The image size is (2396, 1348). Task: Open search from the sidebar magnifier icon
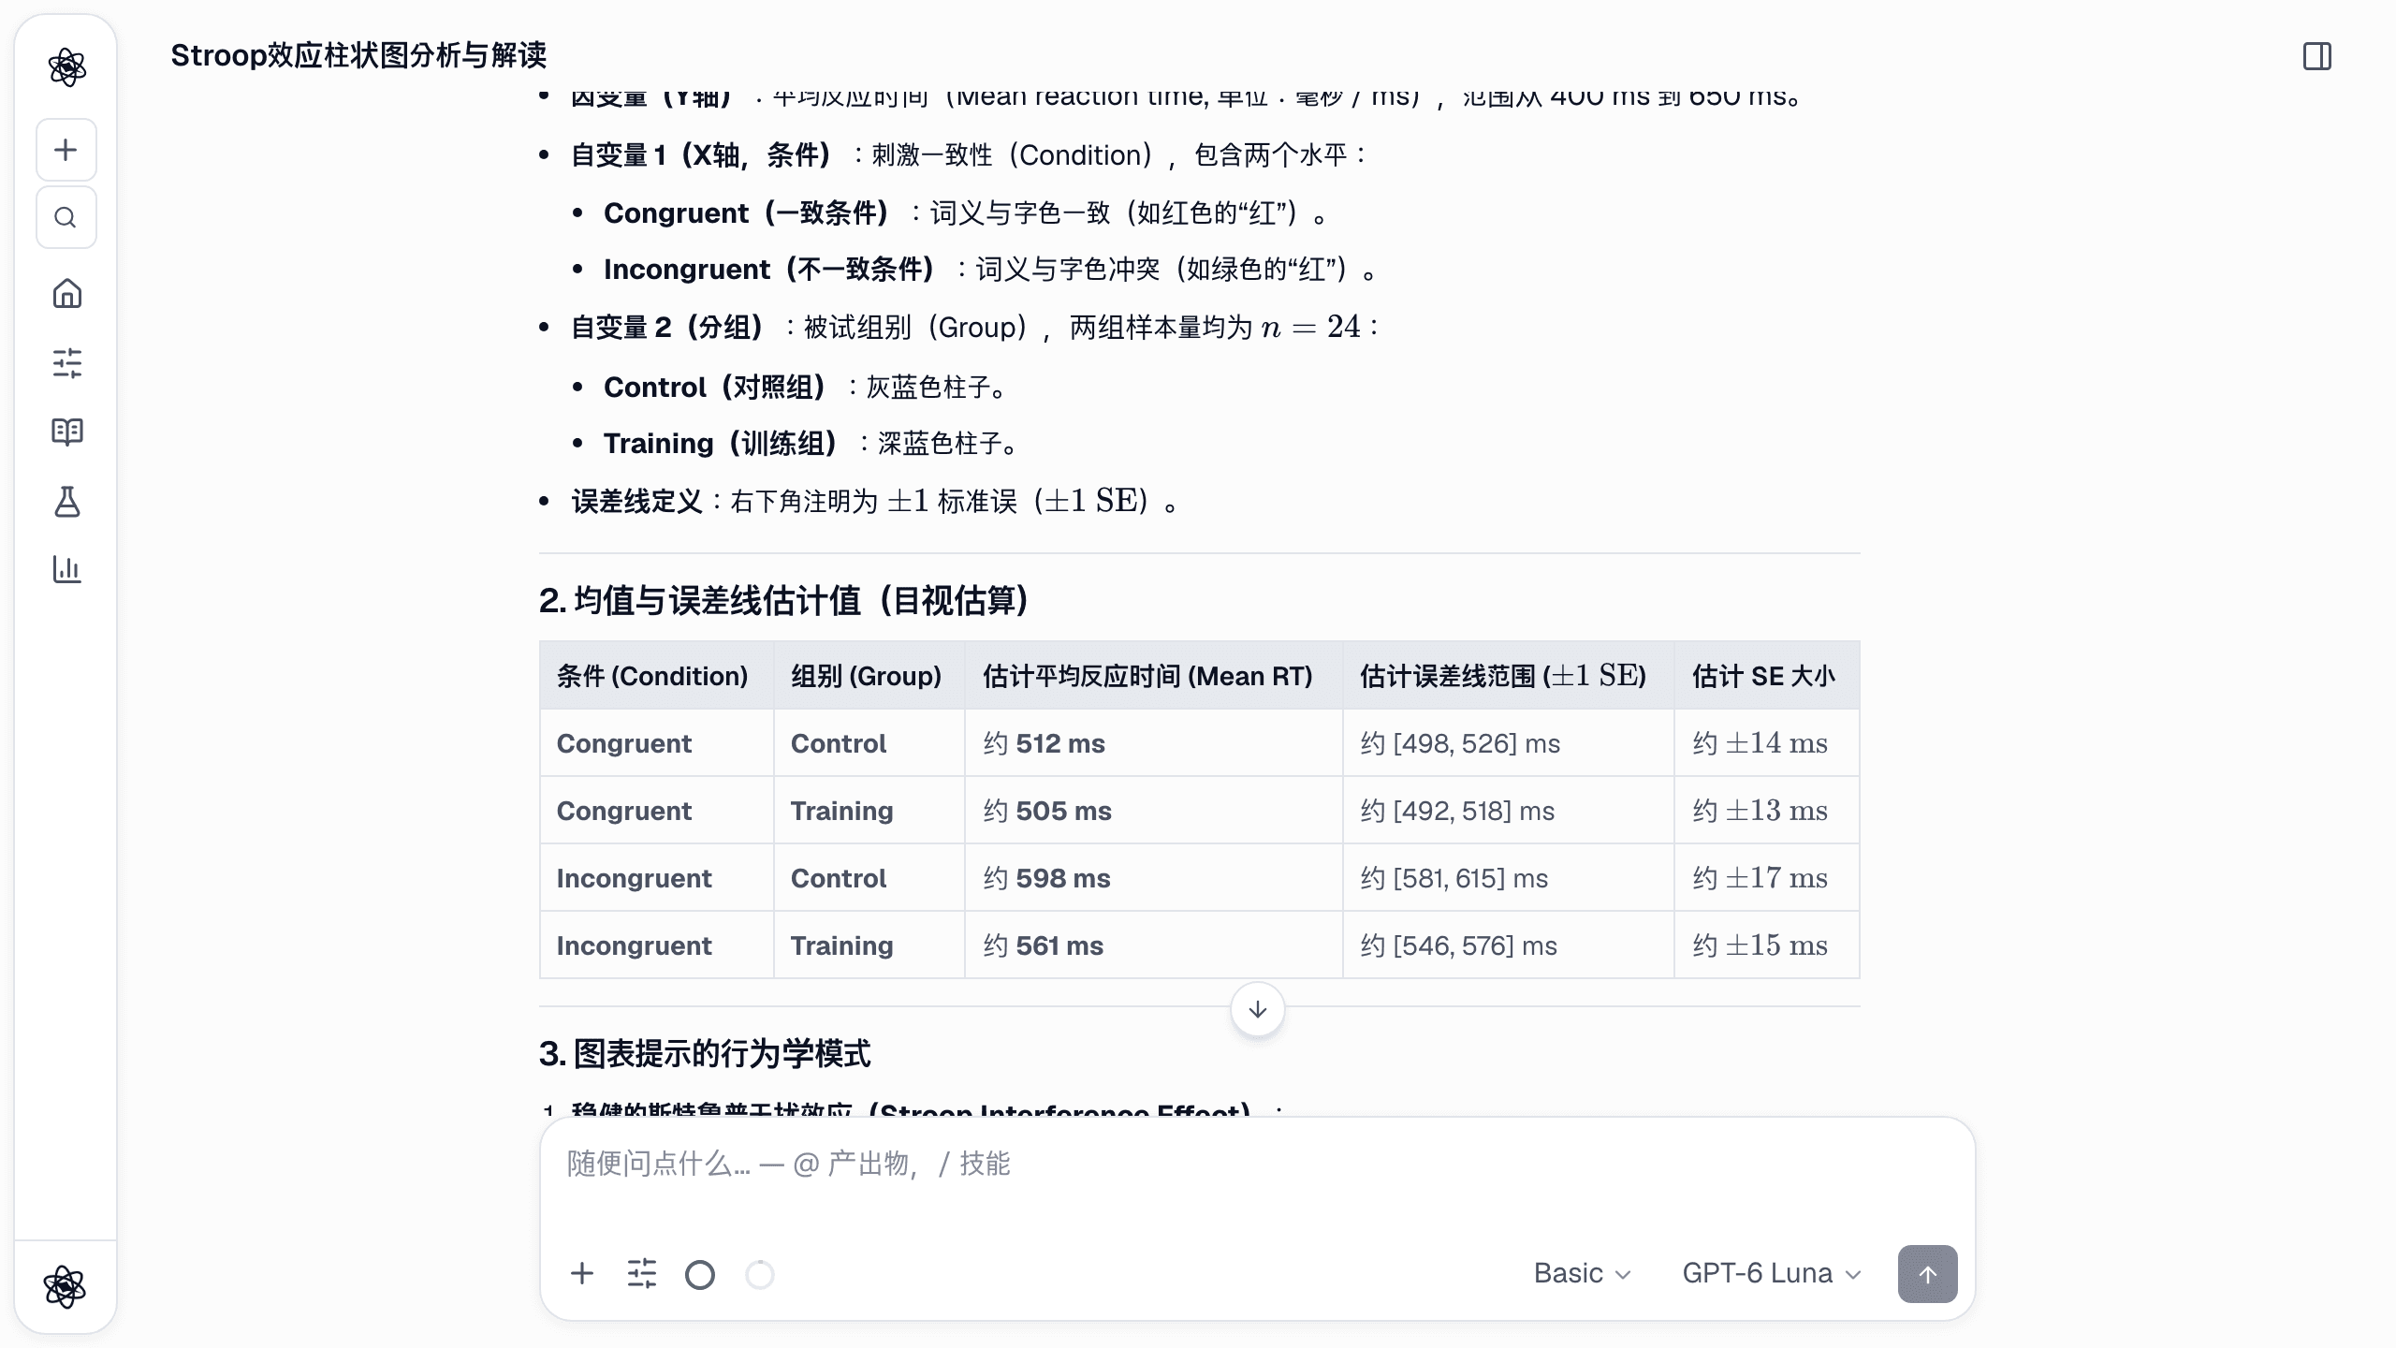(66, 217)
